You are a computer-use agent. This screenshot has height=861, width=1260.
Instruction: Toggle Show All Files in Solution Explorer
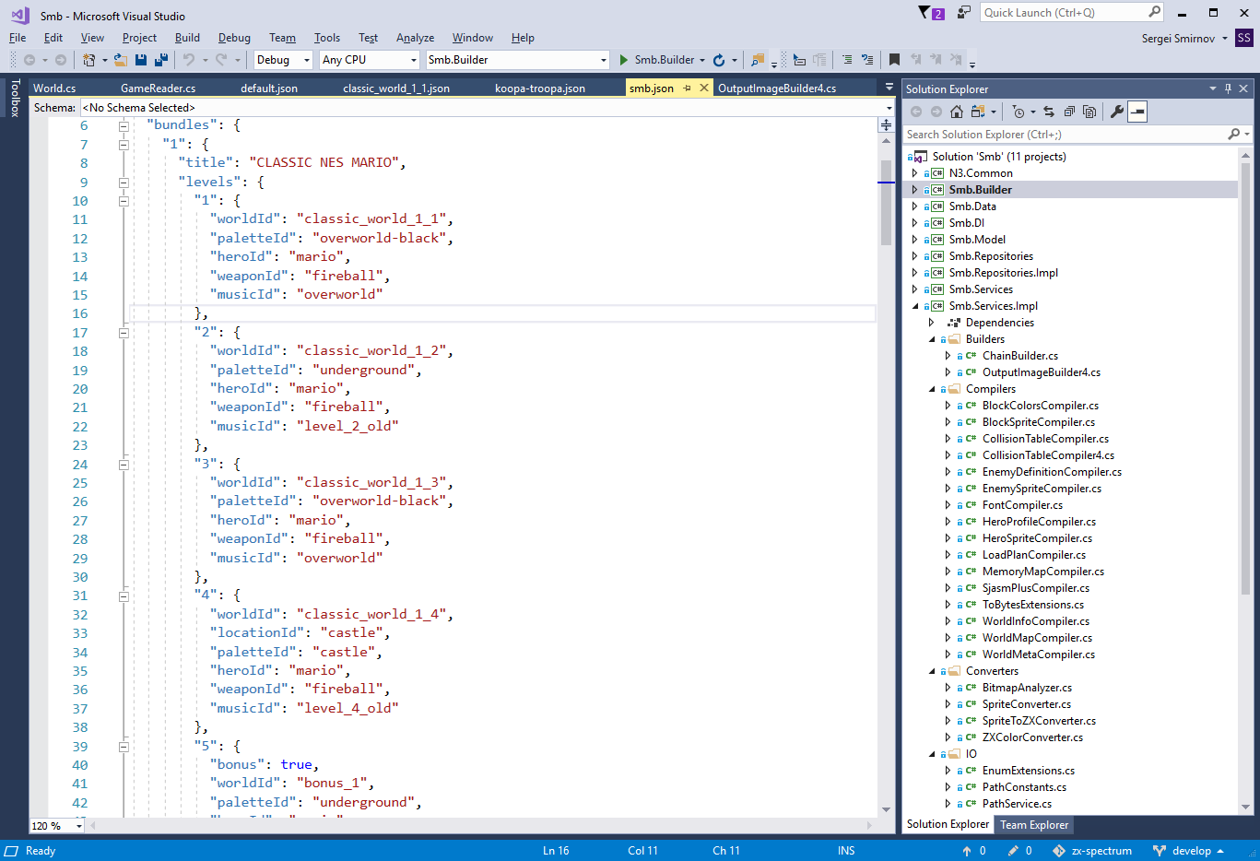1089,112
